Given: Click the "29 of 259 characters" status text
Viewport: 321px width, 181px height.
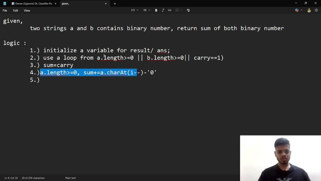Looking at the screenshot, I should (x=33, y=178).
